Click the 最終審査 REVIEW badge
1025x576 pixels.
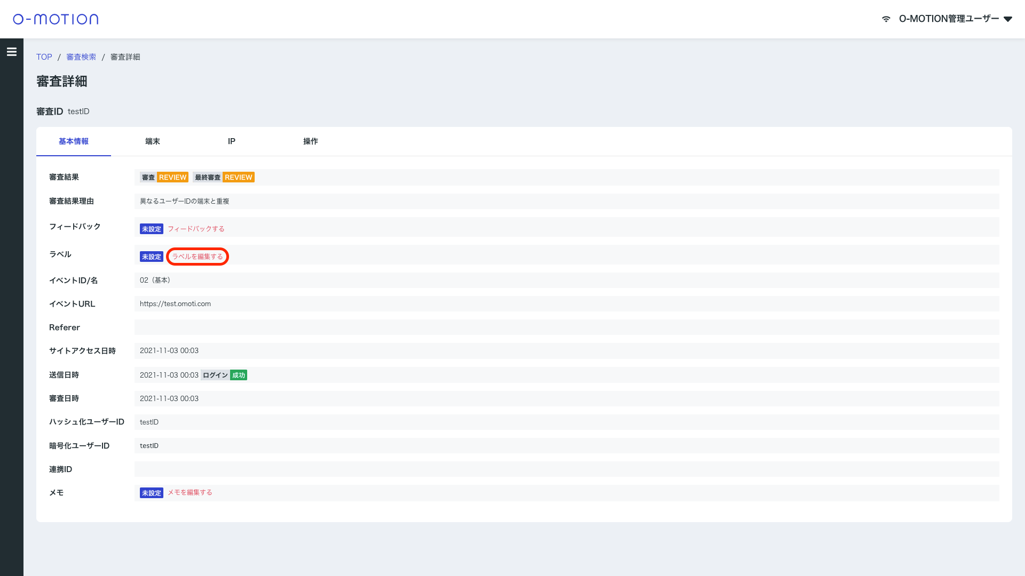pos(224,177)
